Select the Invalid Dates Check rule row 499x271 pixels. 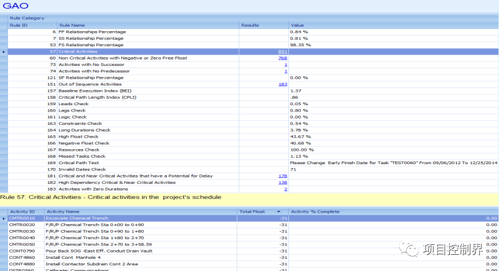254,169
